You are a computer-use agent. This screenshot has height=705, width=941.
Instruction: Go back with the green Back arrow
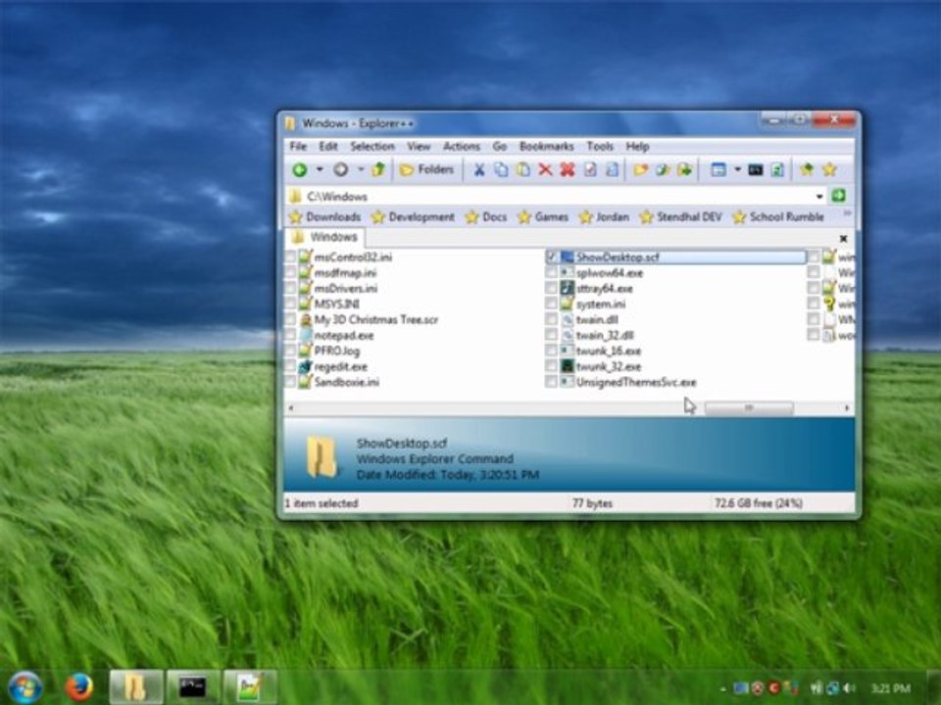click(x=300, y=169)
